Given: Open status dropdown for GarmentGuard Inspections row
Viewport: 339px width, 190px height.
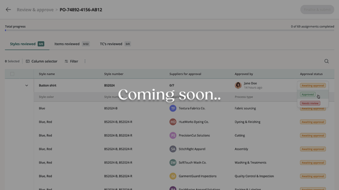Looking at the screenshot, I should tap(313, 176).
